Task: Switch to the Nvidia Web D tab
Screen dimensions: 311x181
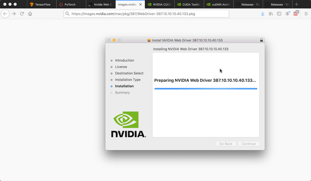Action: point(101,4)
